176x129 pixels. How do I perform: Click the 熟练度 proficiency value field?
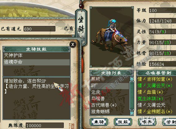point(45,126)
